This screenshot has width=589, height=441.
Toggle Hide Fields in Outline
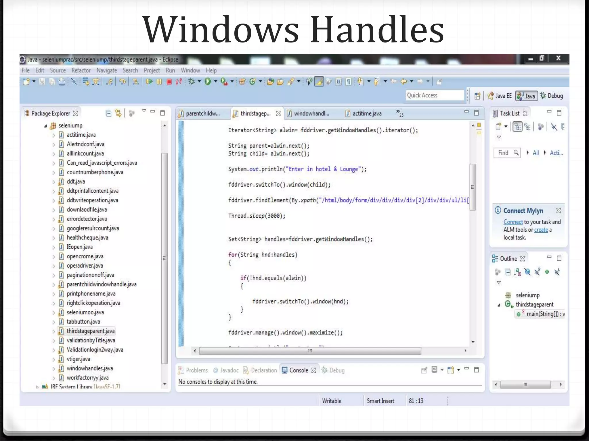point(527,272)
